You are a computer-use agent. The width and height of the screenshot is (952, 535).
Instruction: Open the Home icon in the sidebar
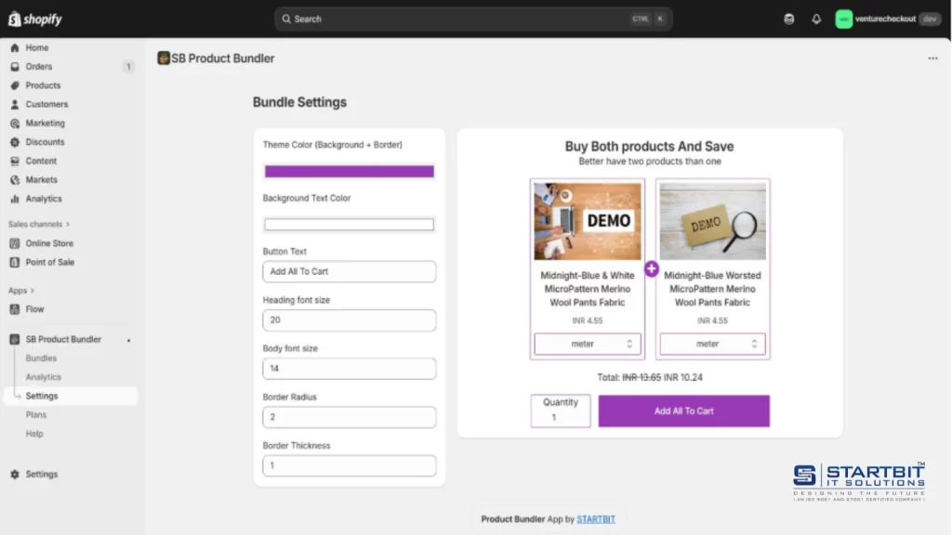pyautogui.click(x=13, y=47)
